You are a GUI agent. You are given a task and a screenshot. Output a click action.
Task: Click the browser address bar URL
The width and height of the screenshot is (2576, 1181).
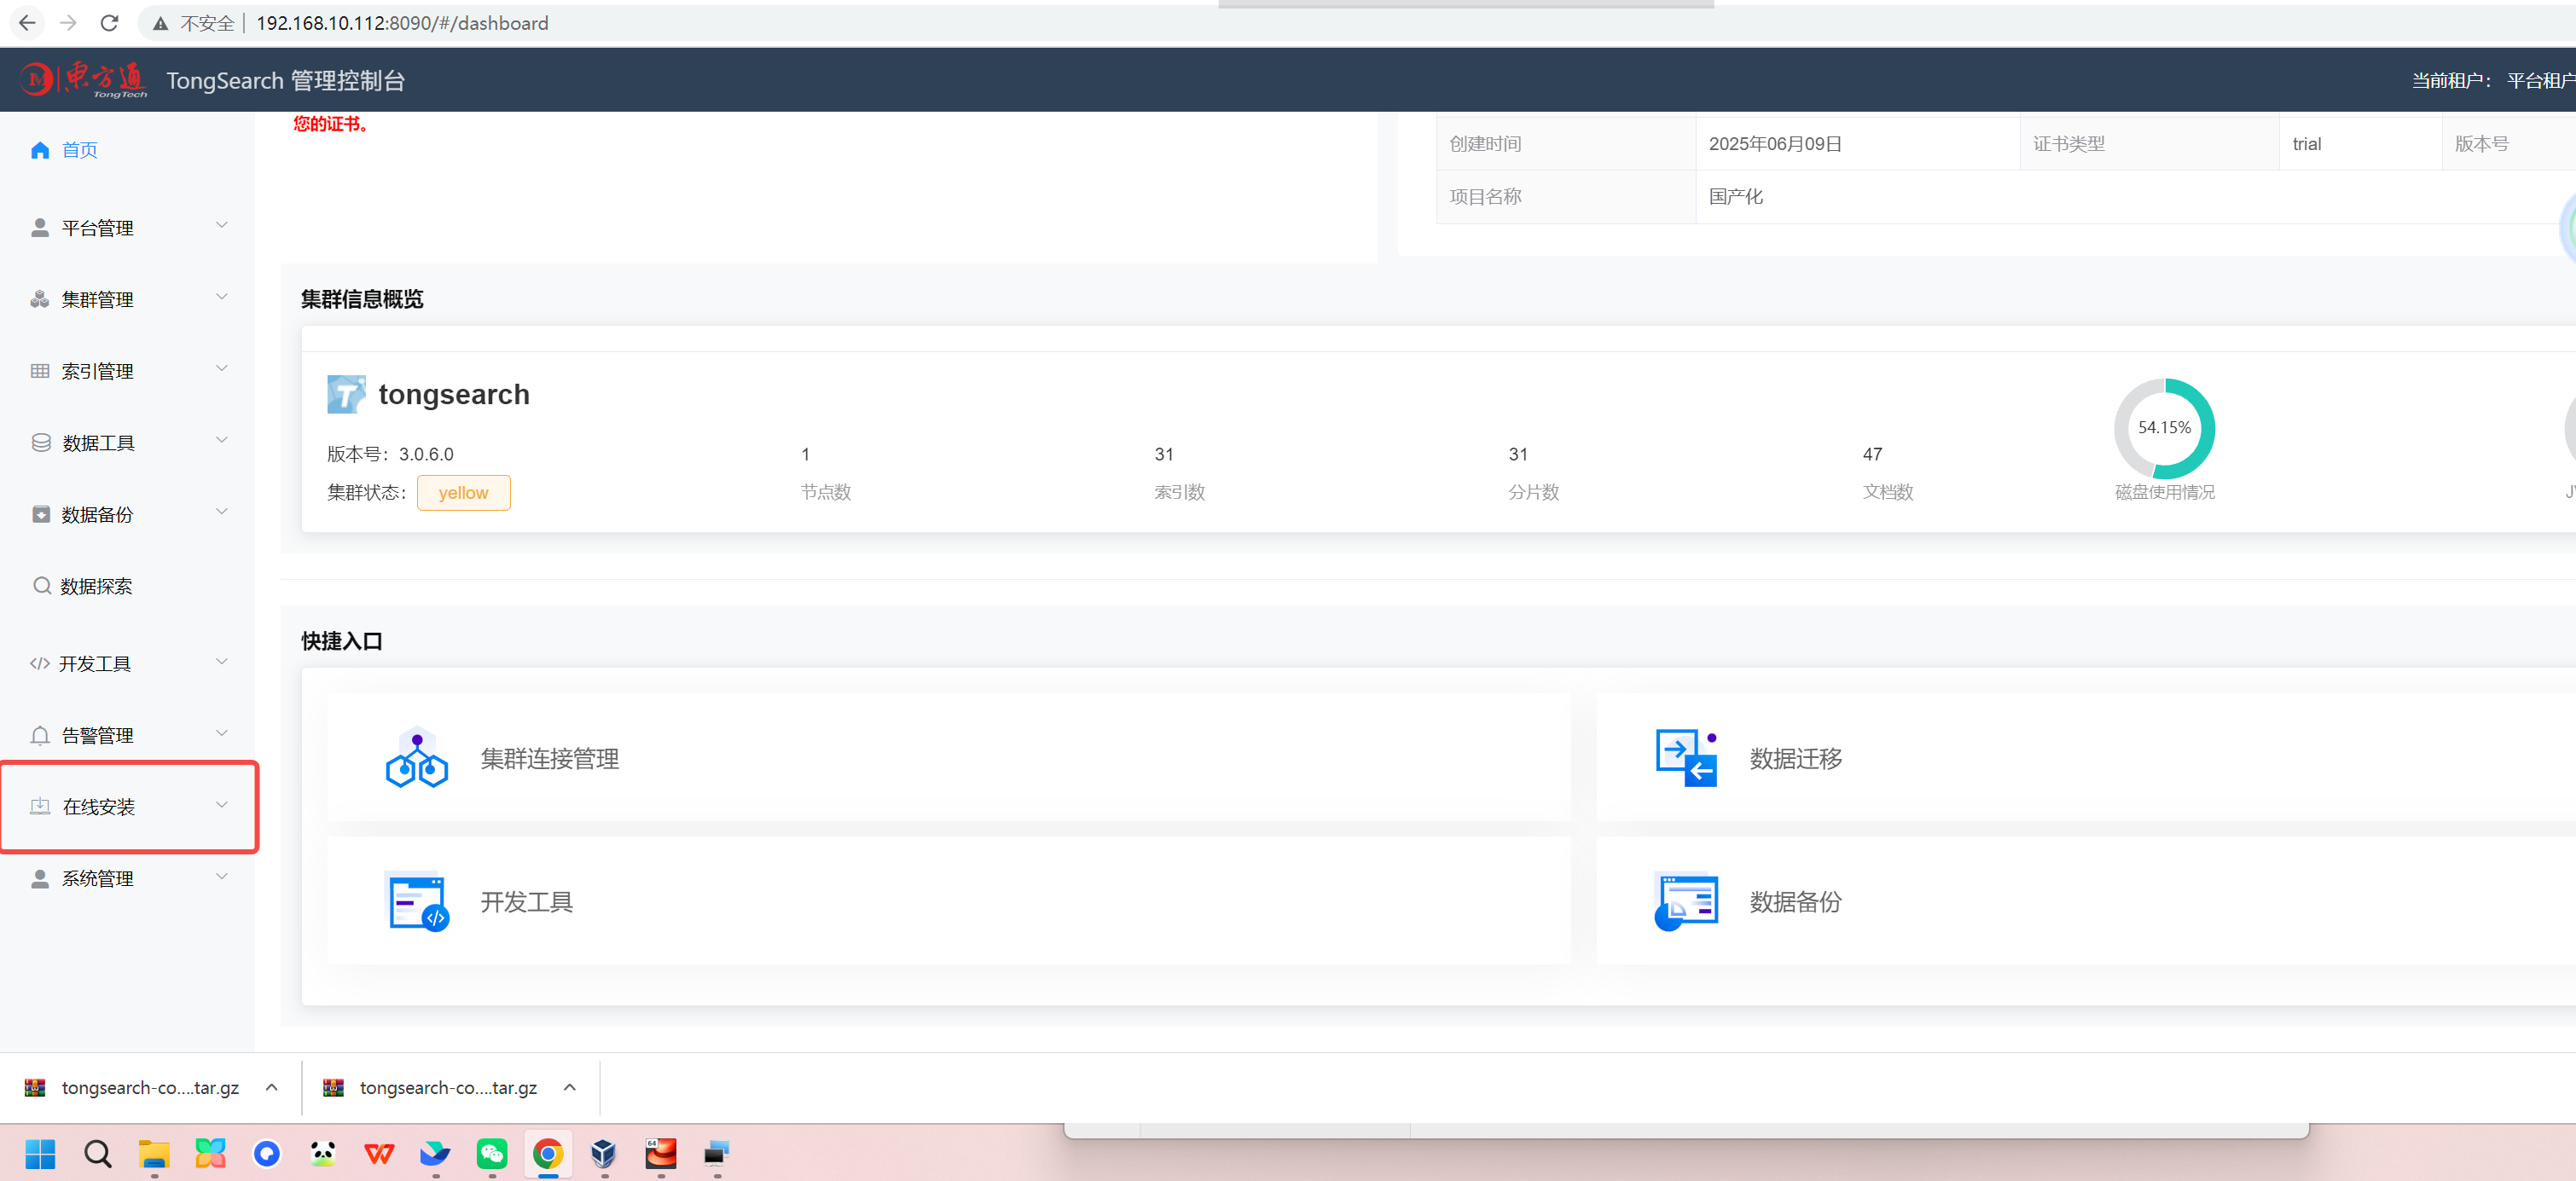(x=402, y=22)
